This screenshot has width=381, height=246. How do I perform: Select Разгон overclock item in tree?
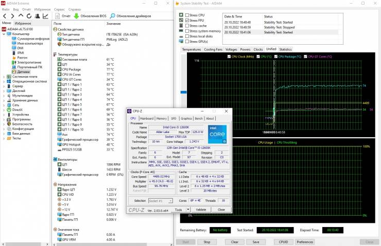(20, 58)
